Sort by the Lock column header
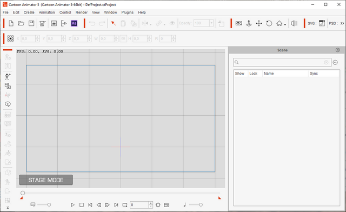The height and width of the screenshot is (212, 346). coord(254,74)
